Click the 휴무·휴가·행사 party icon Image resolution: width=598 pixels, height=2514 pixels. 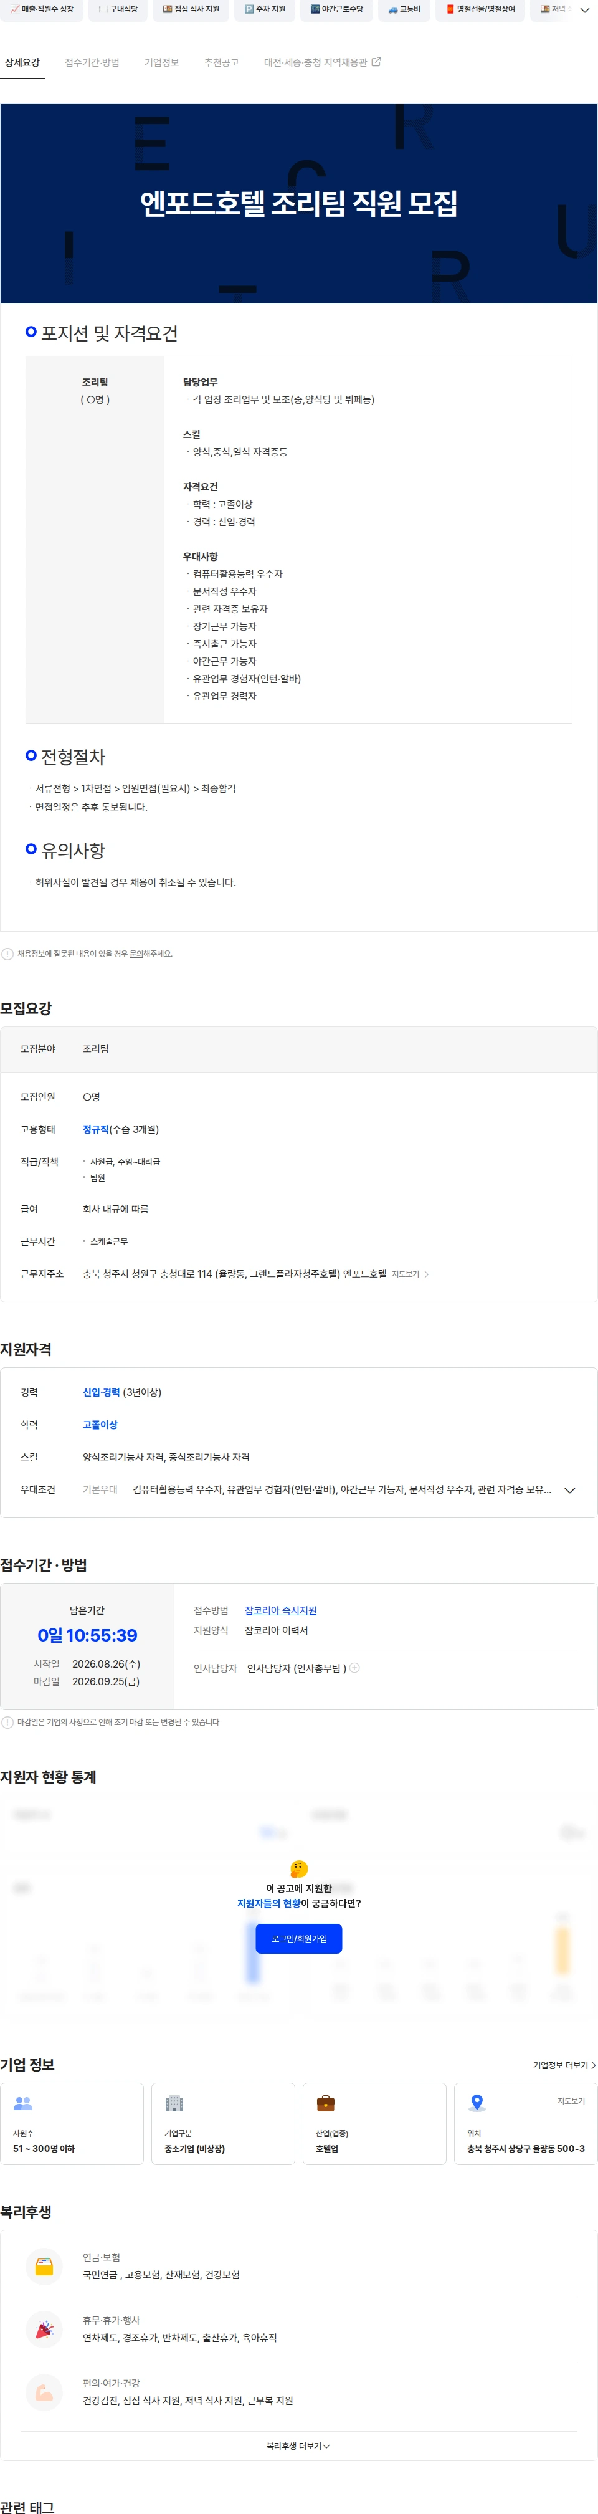point(44,2330)
